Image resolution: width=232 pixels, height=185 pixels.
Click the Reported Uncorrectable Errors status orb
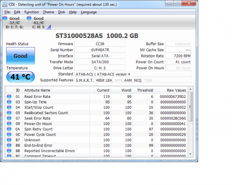click(x=9, y=151)
